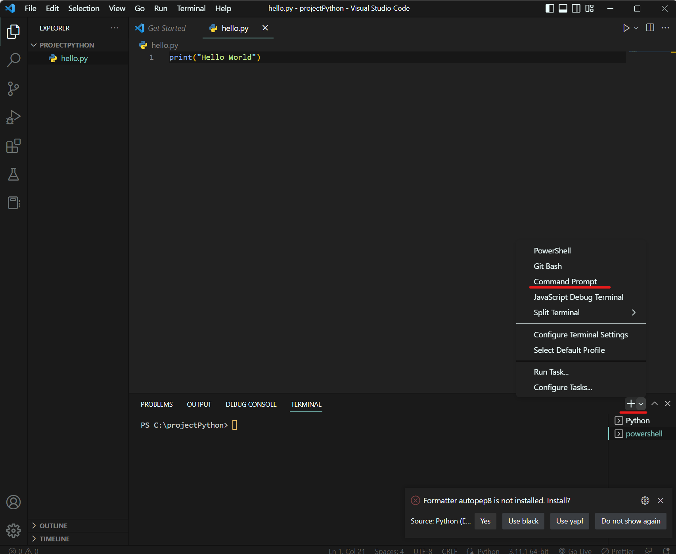The width and height of the screenshot is (676, 554).
Task: Click the notebook icon below Testing
Action: tap(13, 203)
